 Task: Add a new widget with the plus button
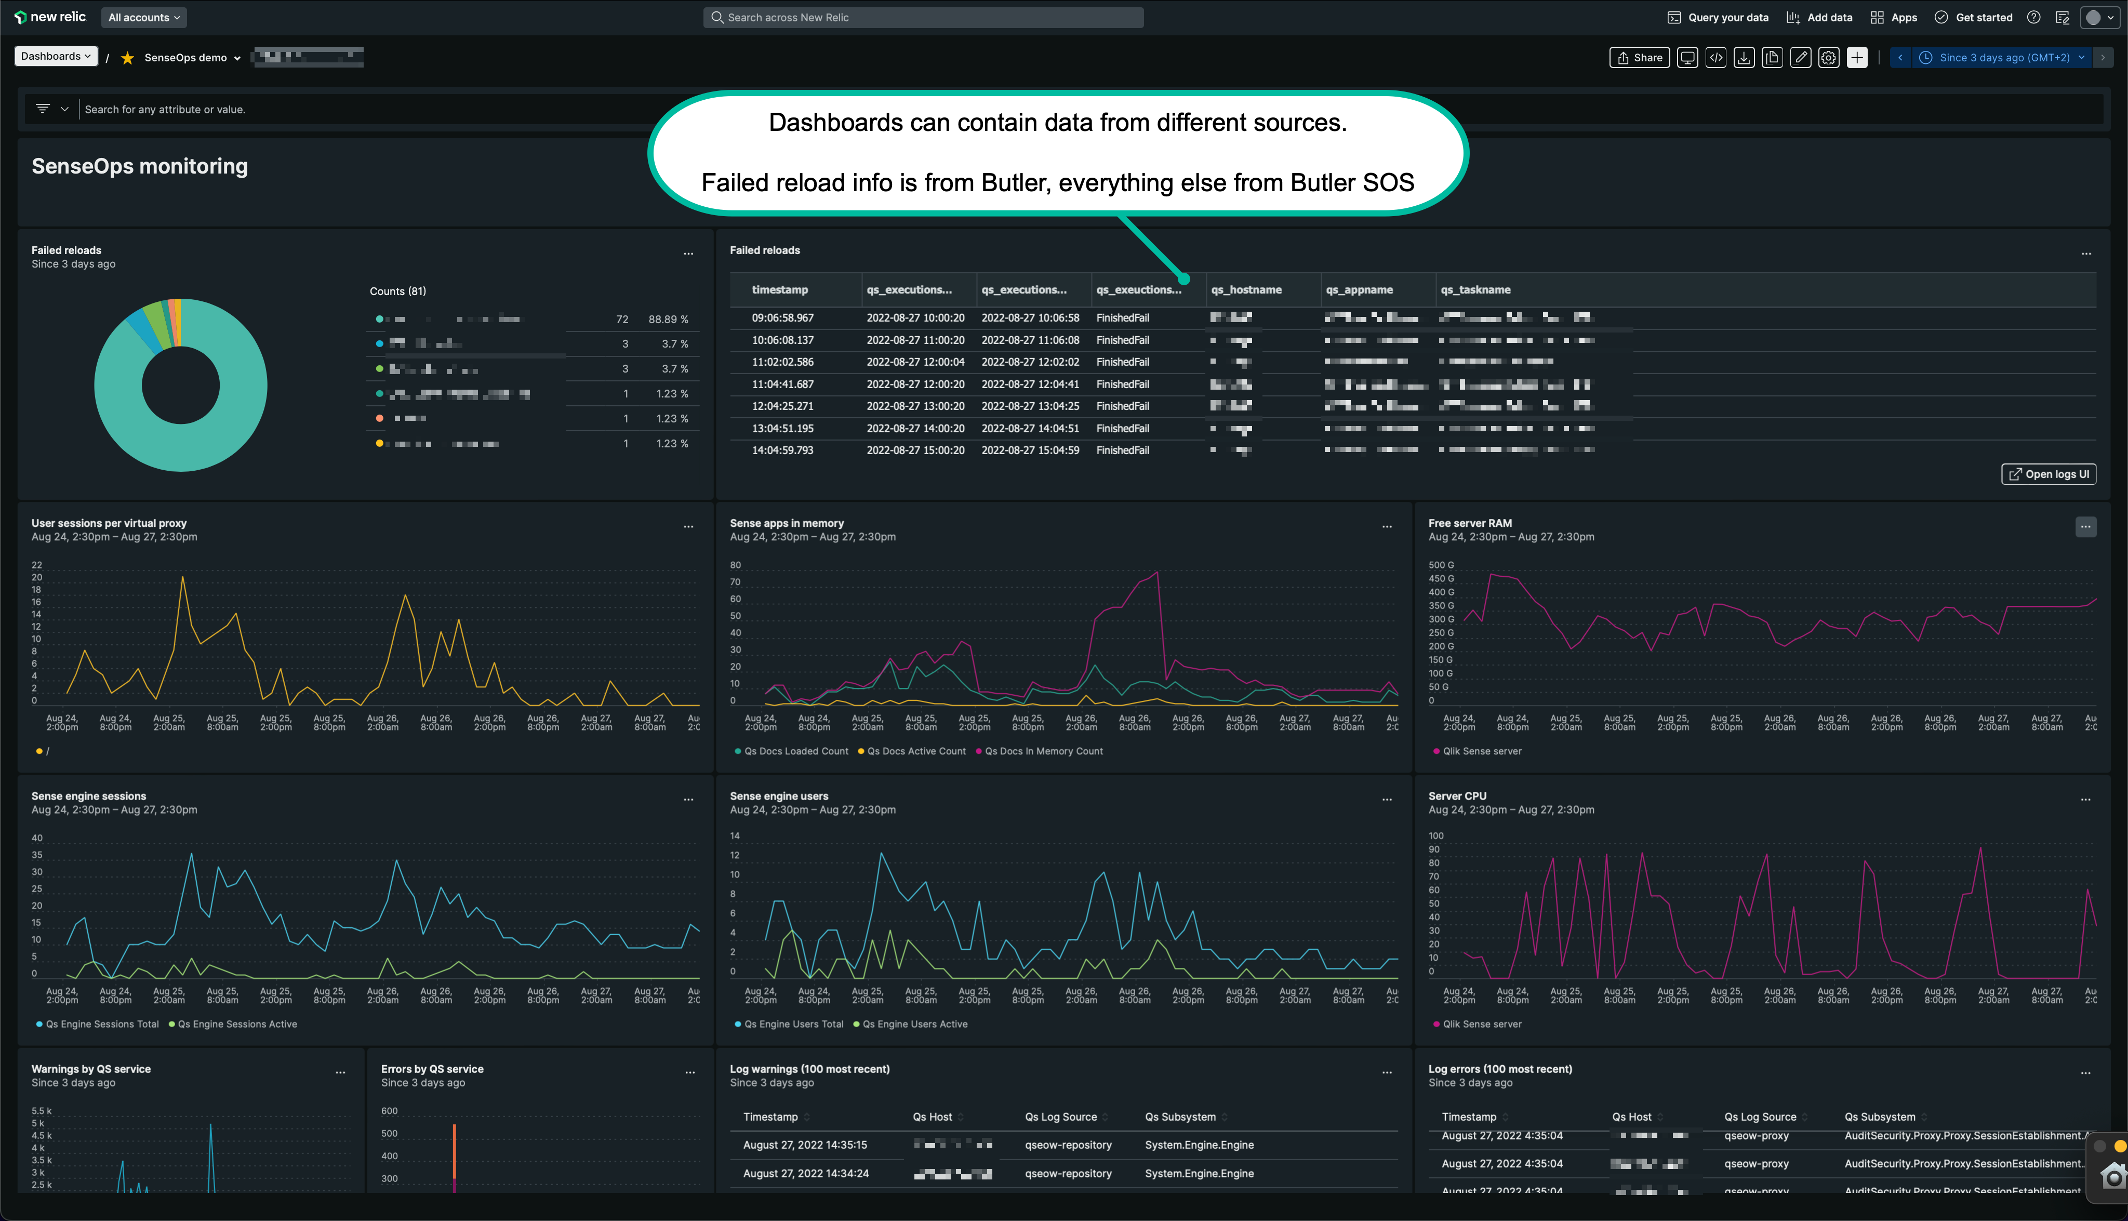coord(1856,57)
